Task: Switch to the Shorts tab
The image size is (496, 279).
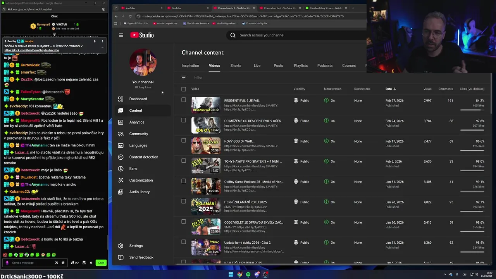Action: (236, 65)
